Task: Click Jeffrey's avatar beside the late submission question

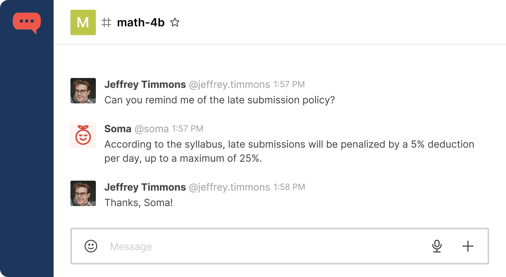Action: tap(83, 91)
